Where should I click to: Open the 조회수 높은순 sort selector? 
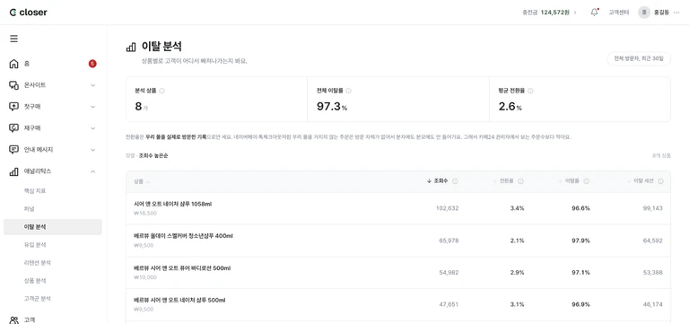[153, 155]
